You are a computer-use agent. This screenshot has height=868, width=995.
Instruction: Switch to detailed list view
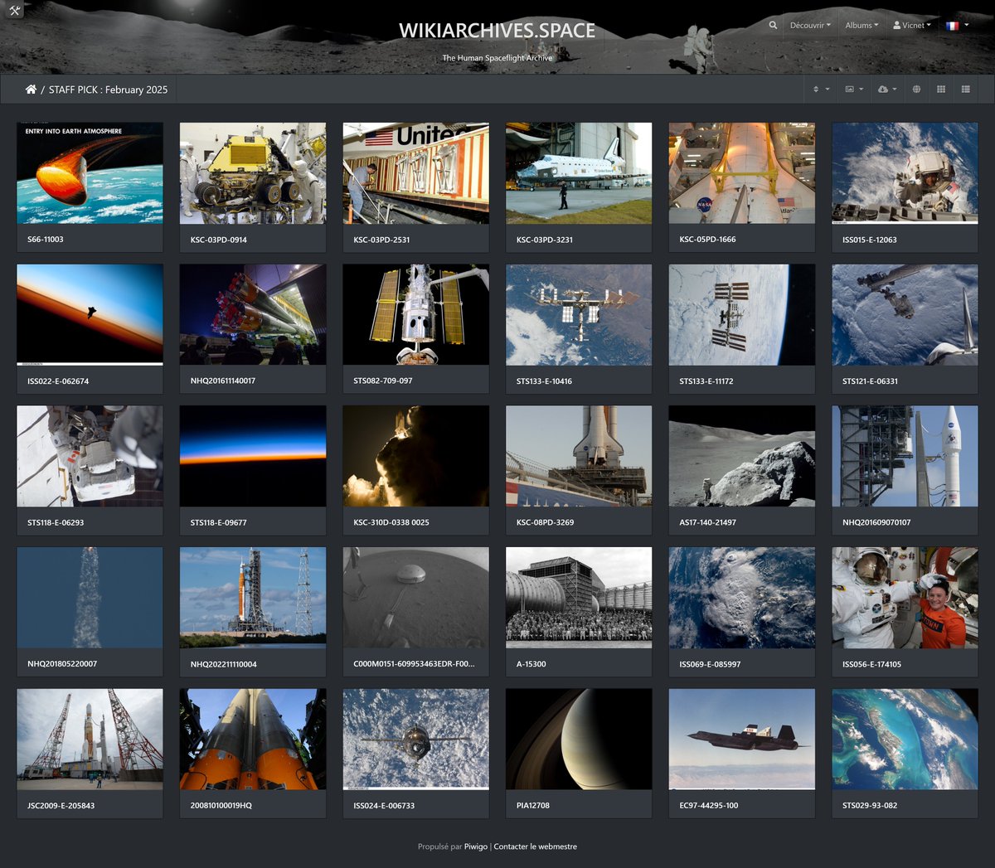965,89
